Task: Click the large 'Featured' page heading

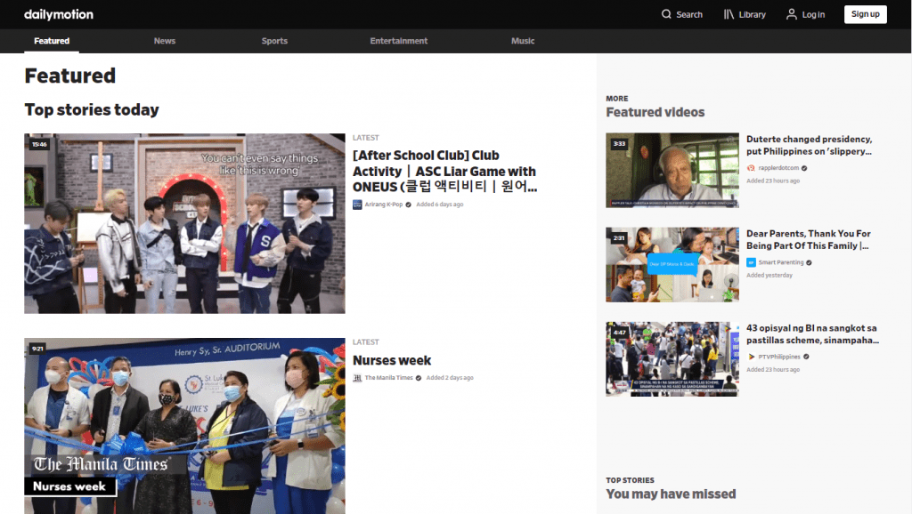Action: coord(70,76)
